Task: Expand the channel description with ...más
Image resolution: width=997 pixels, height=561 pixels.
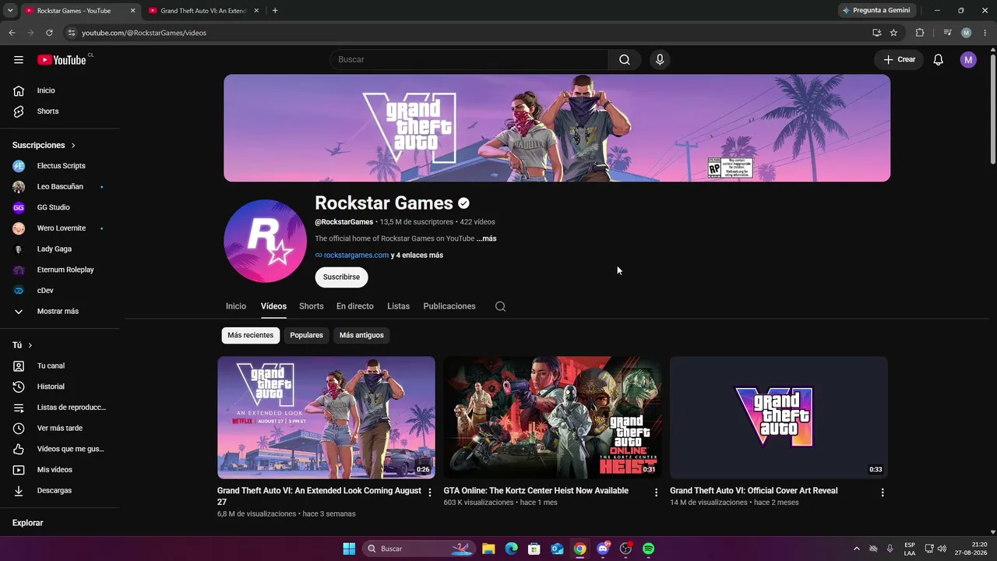Action: click(x=486, y=238)
